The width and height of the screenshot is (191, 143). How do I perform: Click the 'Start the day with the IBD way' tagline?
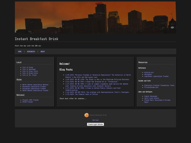pos(28,46)
